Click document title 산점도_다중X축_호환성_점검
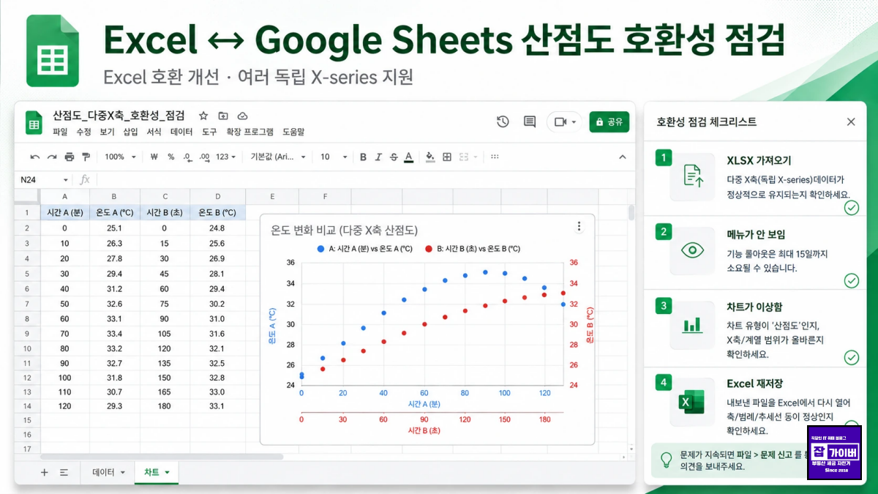 pyautogui.click(x=119, y=116)
